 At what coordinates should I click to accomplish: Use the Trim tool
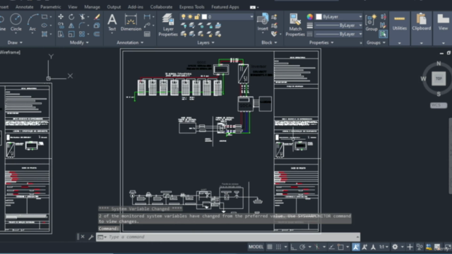click(83, 17)
